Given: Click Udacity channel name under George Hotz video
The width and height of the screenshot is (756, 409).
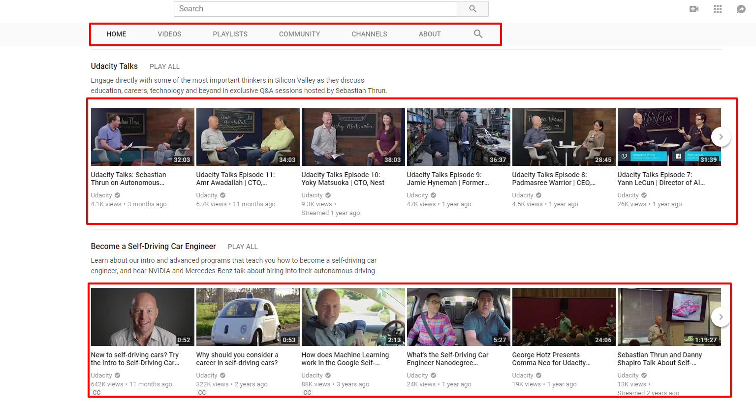Looking at the screenshot, I should click(523, 376).
